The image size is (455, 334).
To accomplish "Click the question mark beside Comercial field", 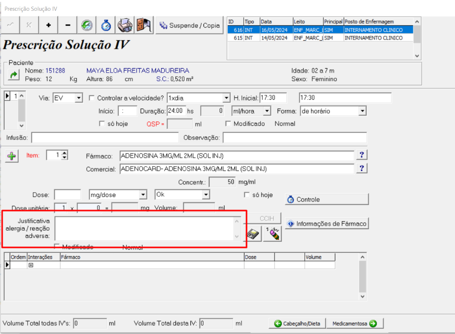I will [362, 168].
